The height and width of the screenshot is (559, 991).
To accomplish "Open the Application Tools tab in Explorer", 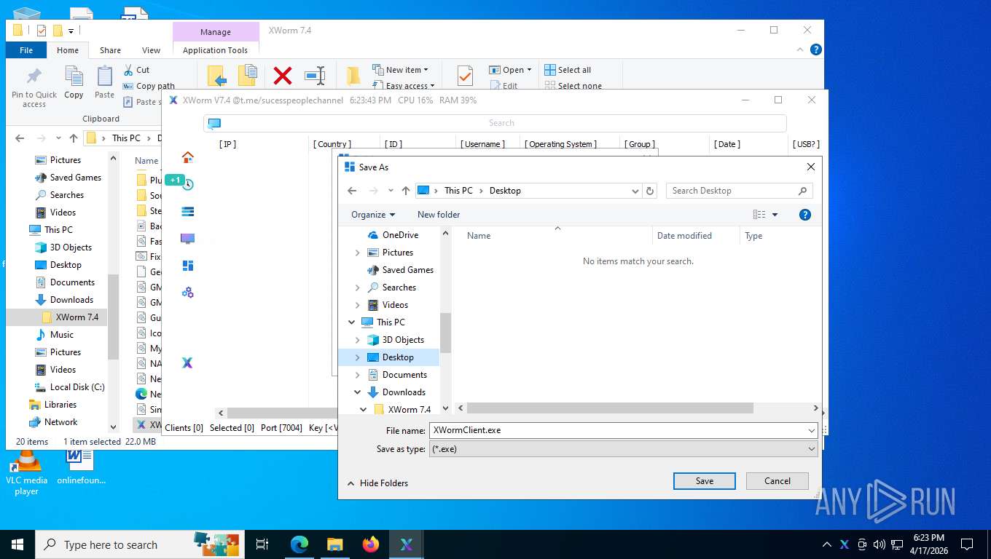I will click(216, 50).
